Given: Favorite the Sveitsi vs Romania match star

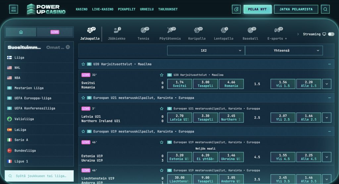Looking at the screenshot, I should coord(162,75).
